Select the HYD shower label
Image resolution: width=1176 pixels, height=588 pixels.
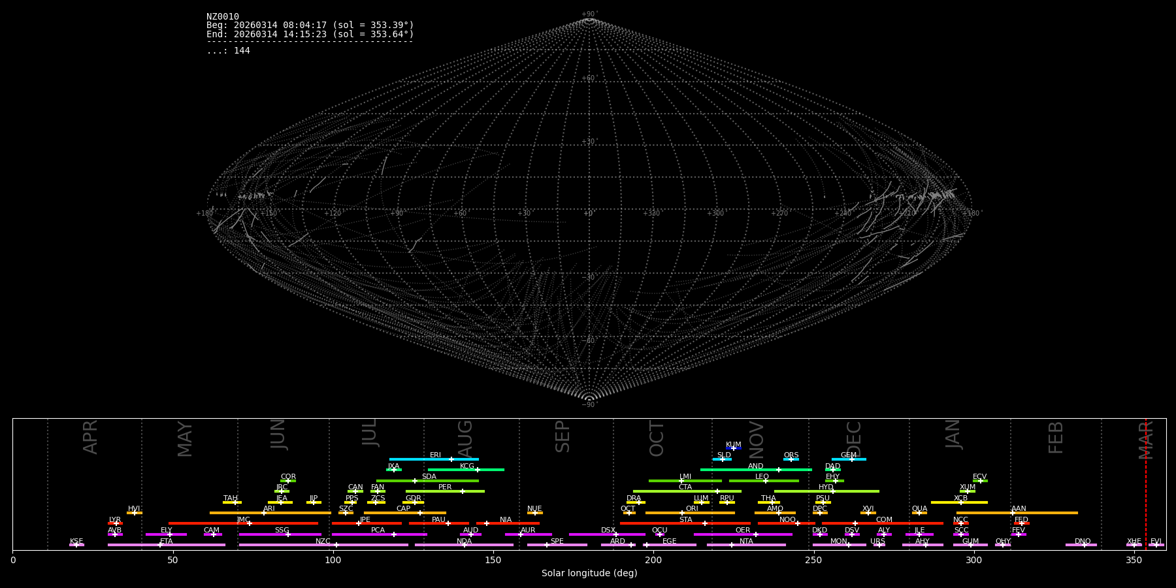pyautogui.click(x=826, y=487)
